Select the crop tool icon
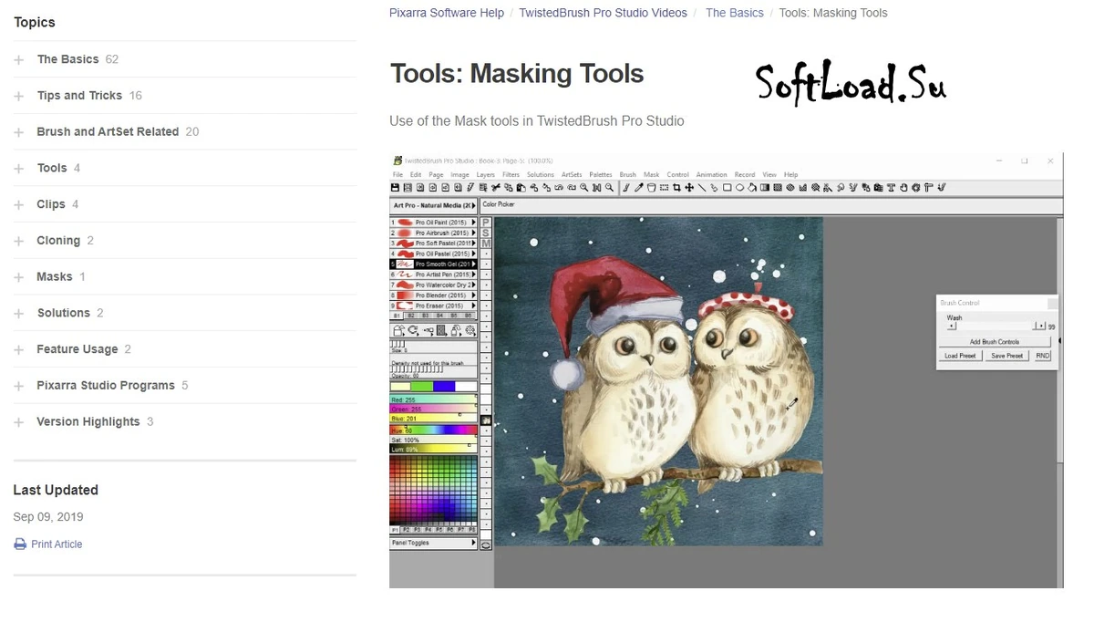The image size is (1094, 622). pos(676,187)
